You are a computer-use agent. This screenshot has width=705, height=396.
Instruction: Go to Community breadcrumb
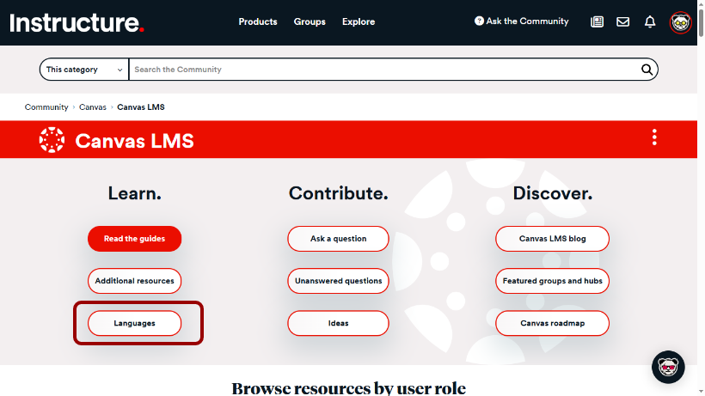tap(46, 107)
